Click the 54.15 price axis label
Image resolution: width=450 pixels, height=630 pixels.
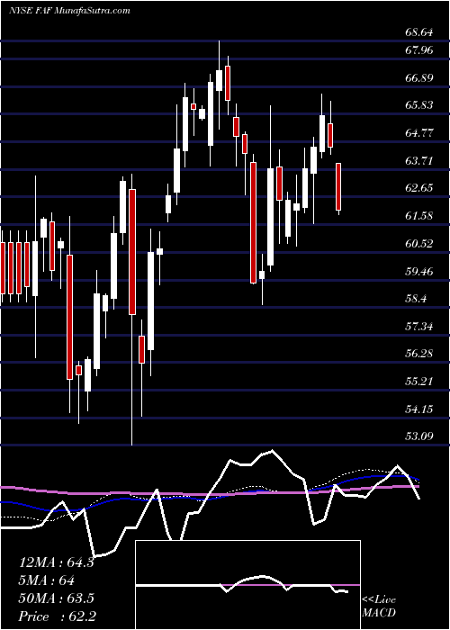tap(418, 409)
